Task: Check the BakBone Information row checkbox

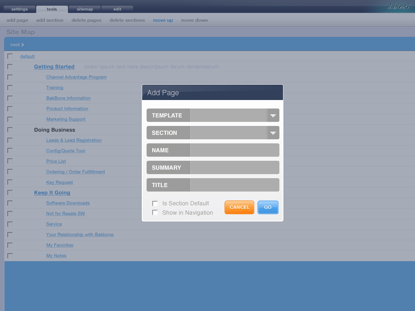Action: pos(10,98)
